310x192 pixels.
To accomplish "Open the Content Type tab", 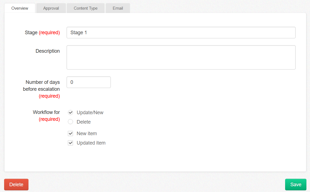I will (85, 8).
